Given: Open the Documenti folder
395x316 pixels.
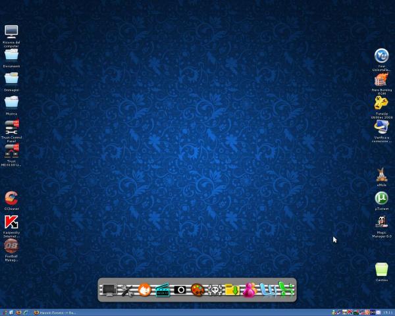Looking at the screenshot, I should click(11, 58).
